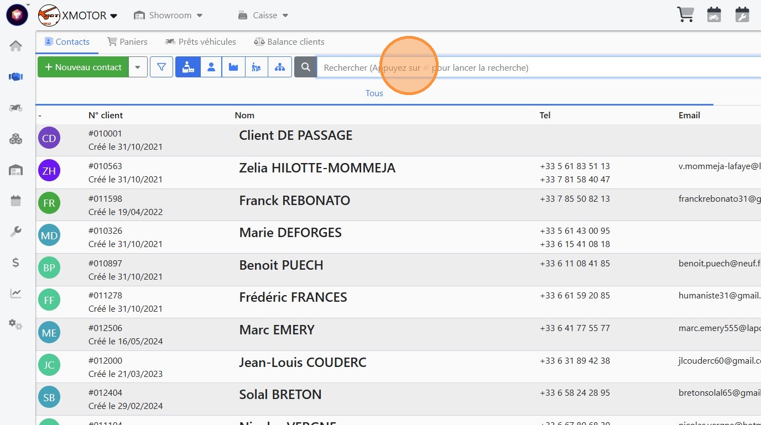This screenshot has height=425, width=761.
Task: Open the Balance clients tab
Action: (x=289, y=42)
